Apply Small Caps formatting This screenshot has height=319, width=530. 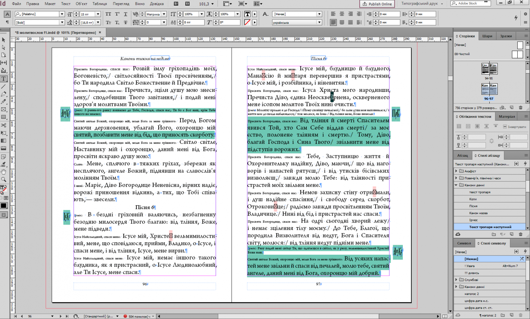[108, 22]
